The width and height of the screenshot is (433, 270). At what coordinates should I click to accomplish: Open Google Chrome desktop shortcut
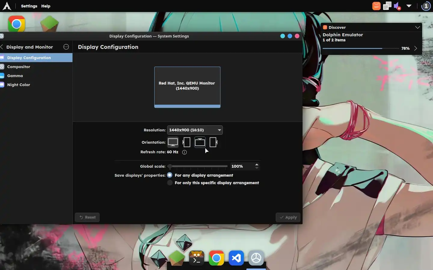click(x=17, y=24)
